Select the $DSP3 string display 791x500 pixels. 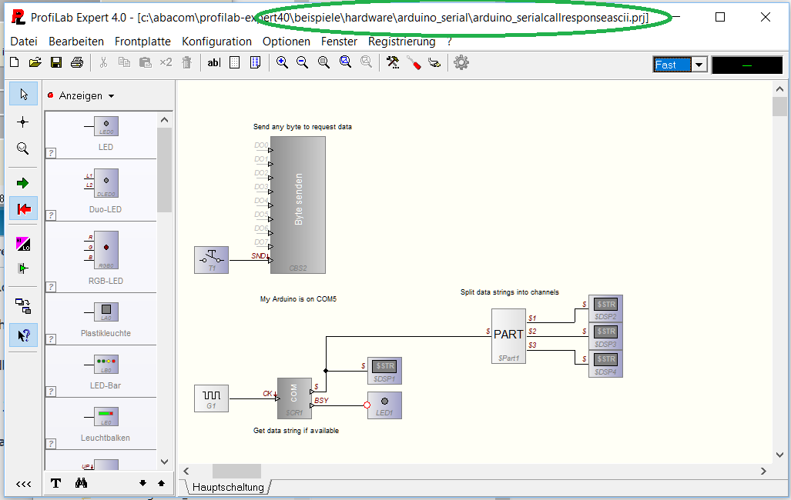click(605, 336)
